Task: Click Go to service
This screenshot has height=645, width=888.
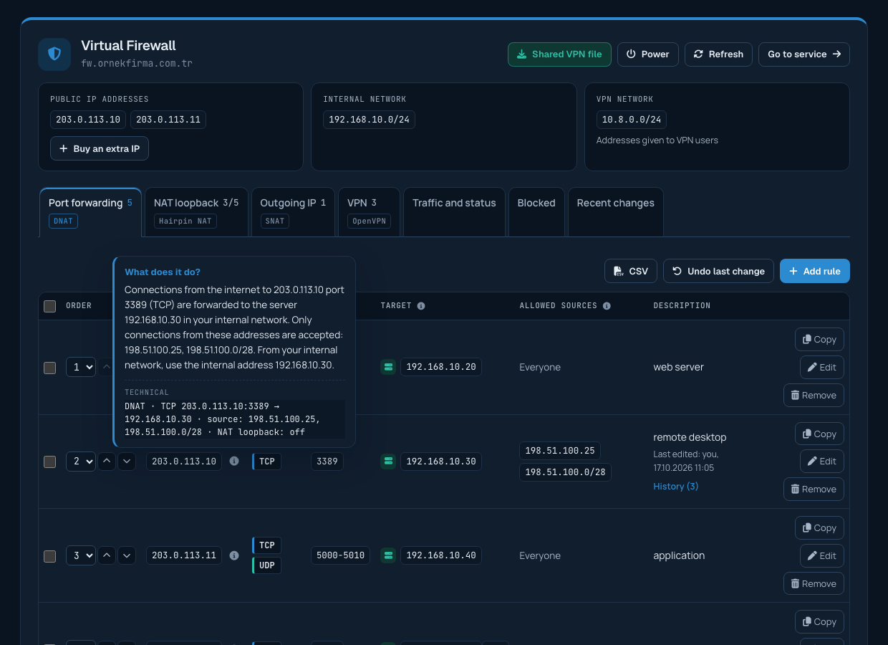Action: click(804, 54)
